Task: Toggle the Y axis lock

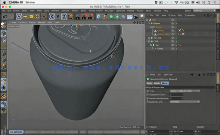Action: click(58, 17)
